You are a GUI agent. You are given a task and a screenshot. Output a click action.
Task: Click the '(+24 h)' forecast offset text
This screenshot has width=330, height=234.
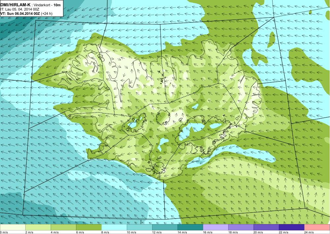pos(47,14)
